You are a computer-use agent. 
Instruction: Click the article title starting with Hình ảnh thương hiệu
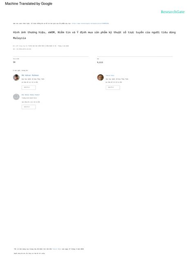pyautogui.click(x=94, y=35)
